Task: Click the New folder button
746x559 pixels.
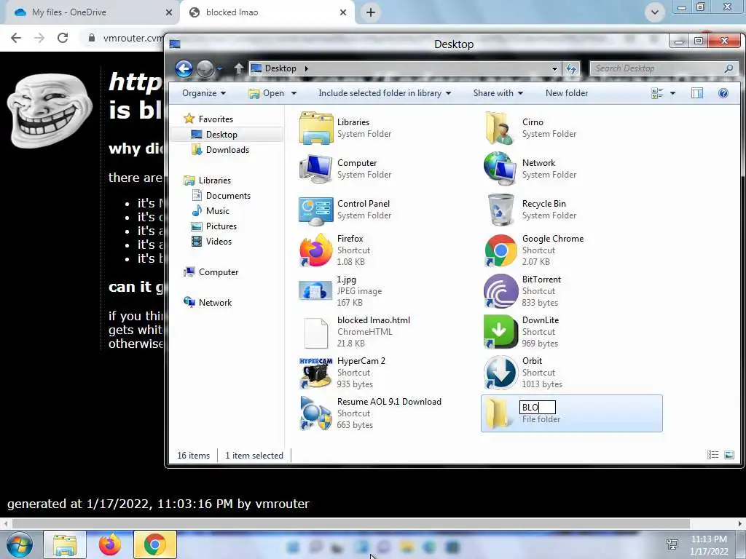Action: point(567,93)
